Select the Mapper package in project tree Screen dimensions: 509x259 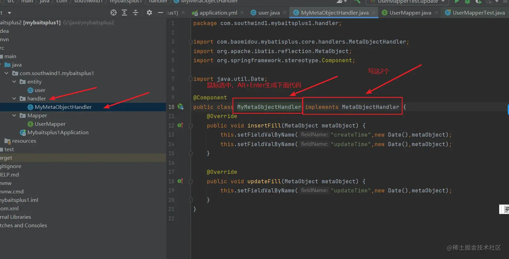pyautogui.click(x=37, y=116)
